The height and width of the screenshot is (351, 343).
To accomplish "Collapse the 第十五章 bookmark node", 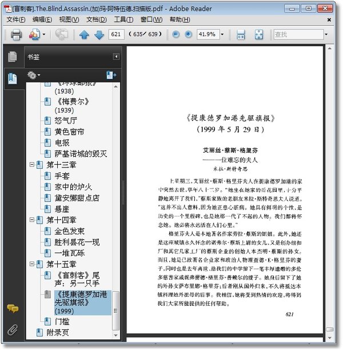I will pos(32,264).
